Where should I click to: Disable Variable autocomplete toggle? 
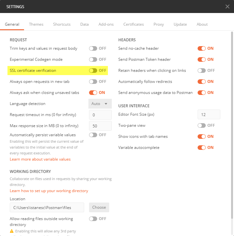coord(201,148)
